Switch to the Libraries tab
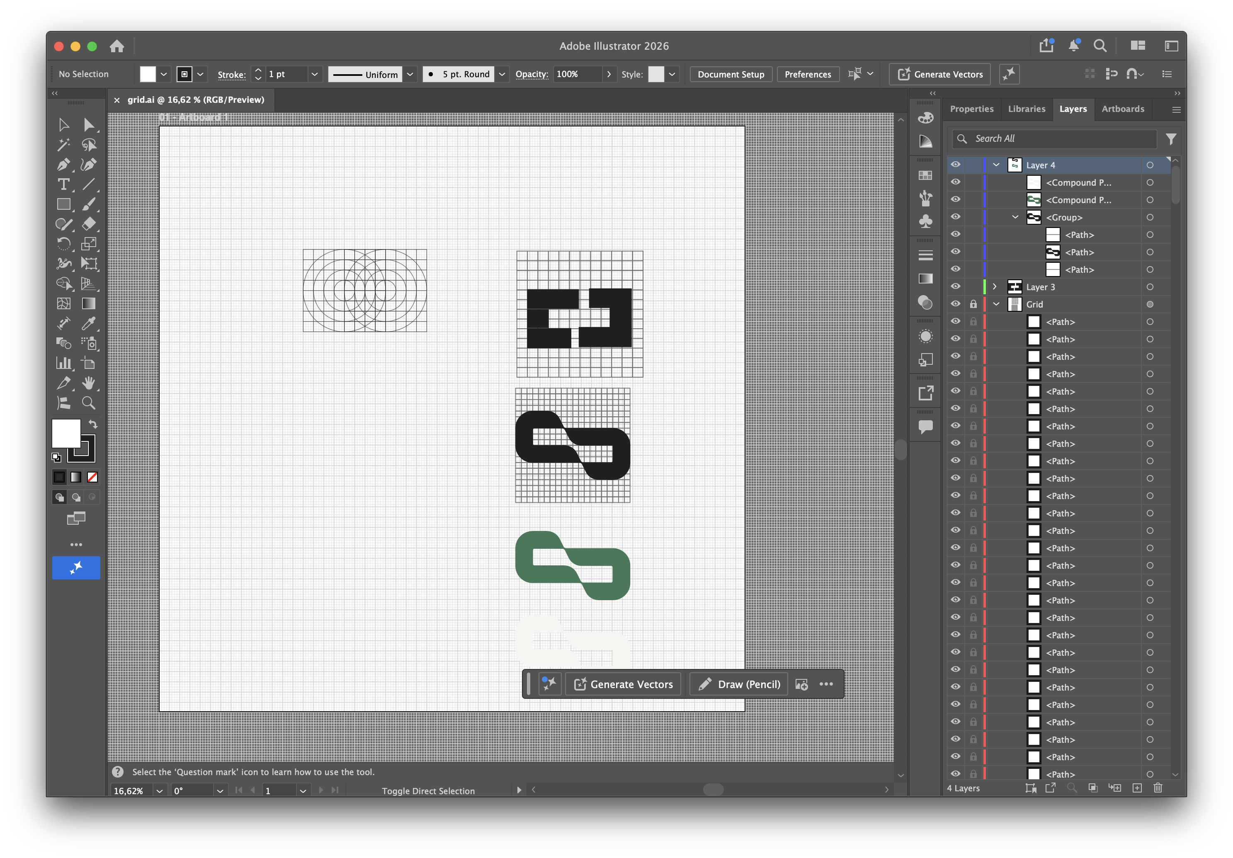The height and width of the screenshot is (858, 1233). (1026, 109)
